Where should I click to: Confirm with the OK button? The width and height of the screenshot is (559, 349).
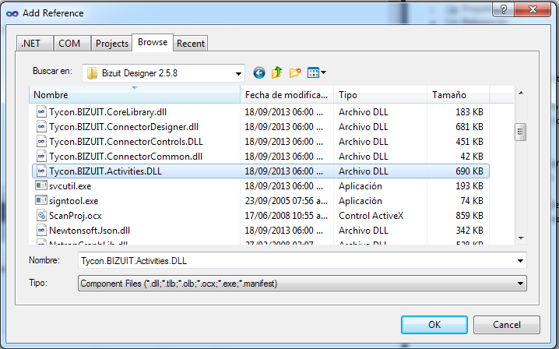pos(434,325)
